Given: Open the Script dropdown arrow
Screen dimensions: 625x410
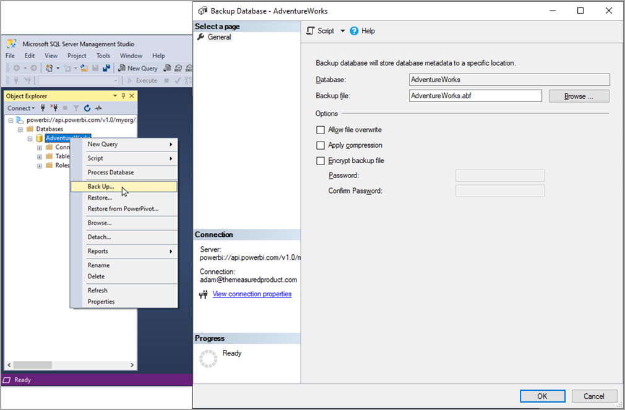Looking at the screenshot, I should click(x=342, y=31).
